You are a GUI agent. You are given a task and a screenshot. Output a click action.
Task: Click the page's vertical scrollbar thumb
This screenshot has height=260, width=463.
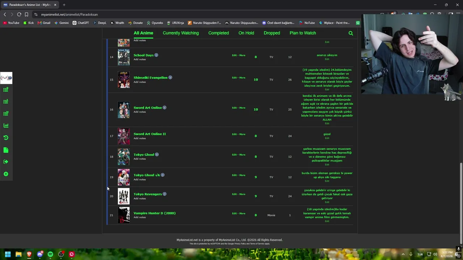pyautogui.click(x=460, y=203)
